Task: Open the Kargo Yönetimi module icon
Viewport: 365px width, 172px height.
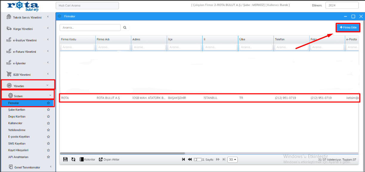Action: tap(8, 29)
